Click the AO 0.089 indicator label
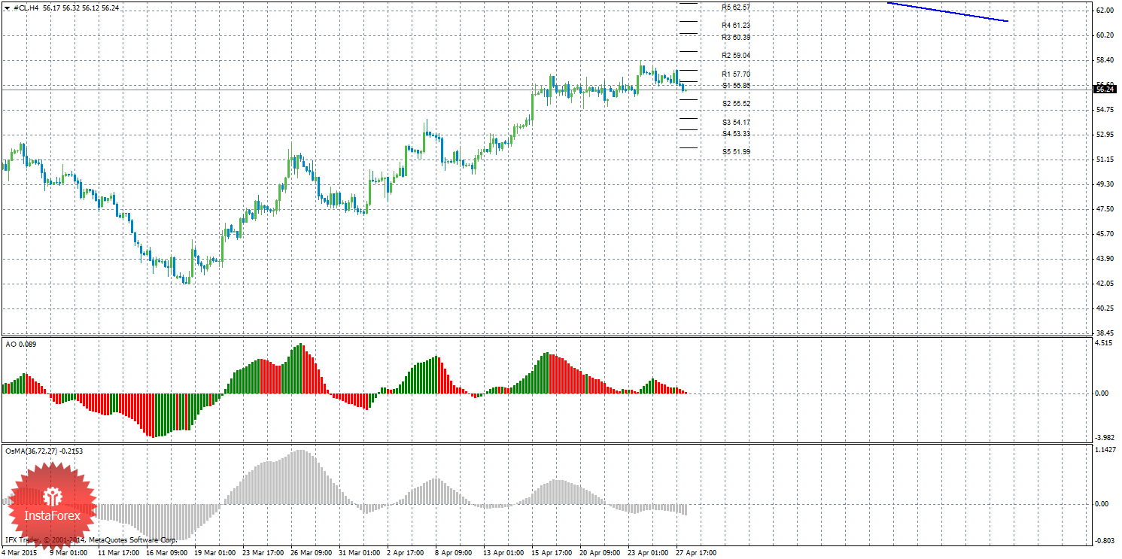1122x559 pixels. [21, 344]
